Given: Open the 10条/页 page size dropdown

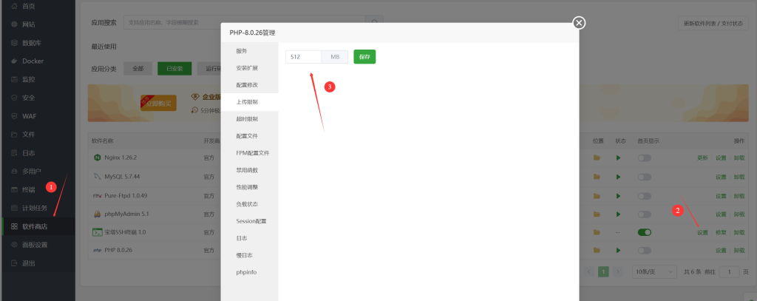Looking at the screenshot, I should point(654,272).
